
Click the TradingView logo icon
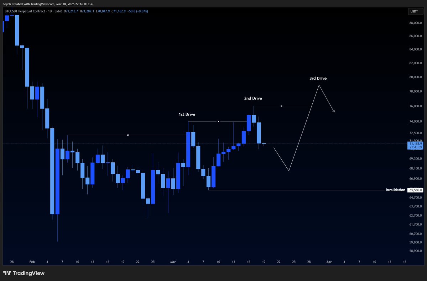tap(7, 273)
